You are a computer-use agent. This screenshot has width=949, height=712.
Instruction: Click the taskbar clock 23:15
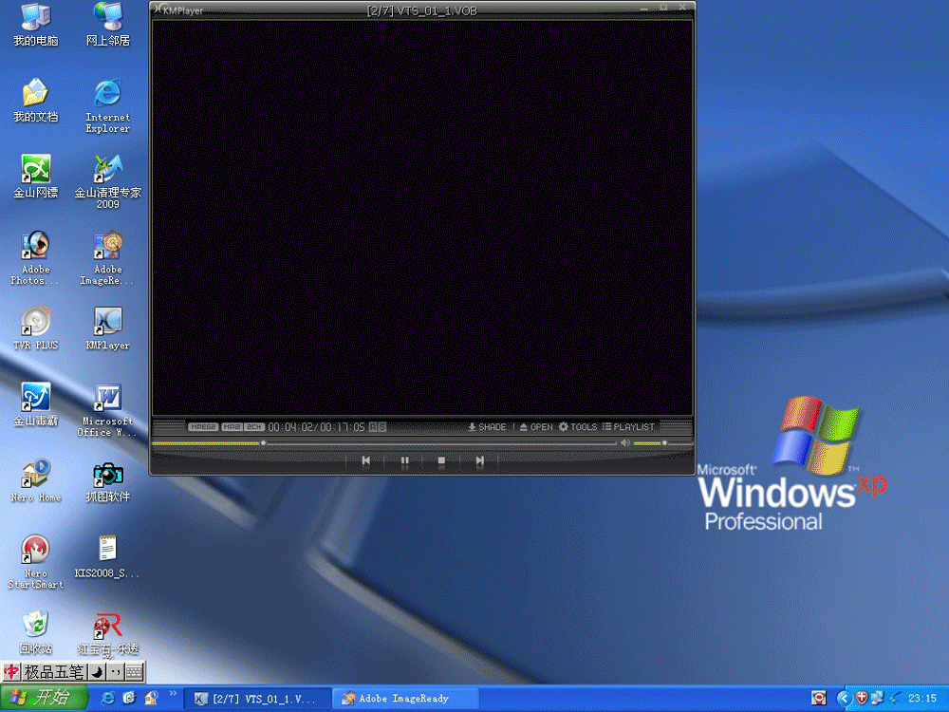point(922,699)
